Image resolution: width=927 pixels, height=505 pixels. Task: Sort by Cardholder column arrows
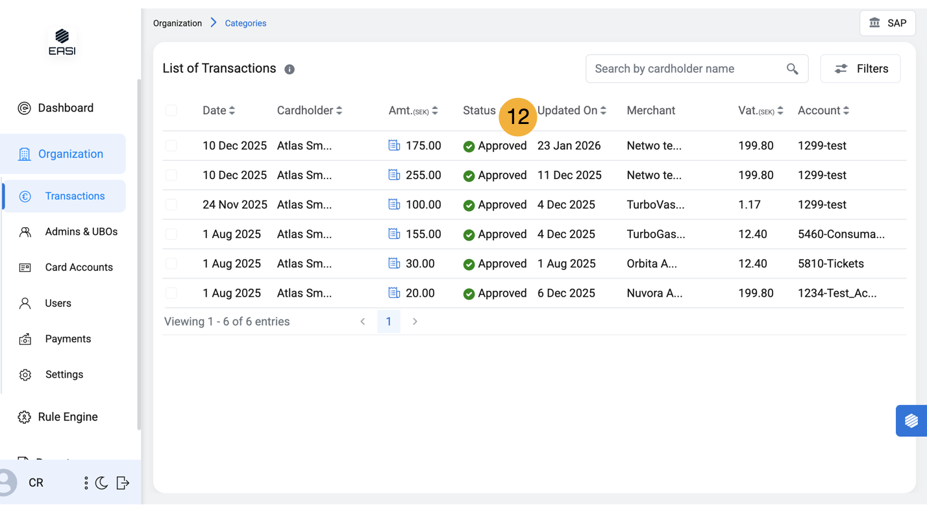click(x=339, y=111)
